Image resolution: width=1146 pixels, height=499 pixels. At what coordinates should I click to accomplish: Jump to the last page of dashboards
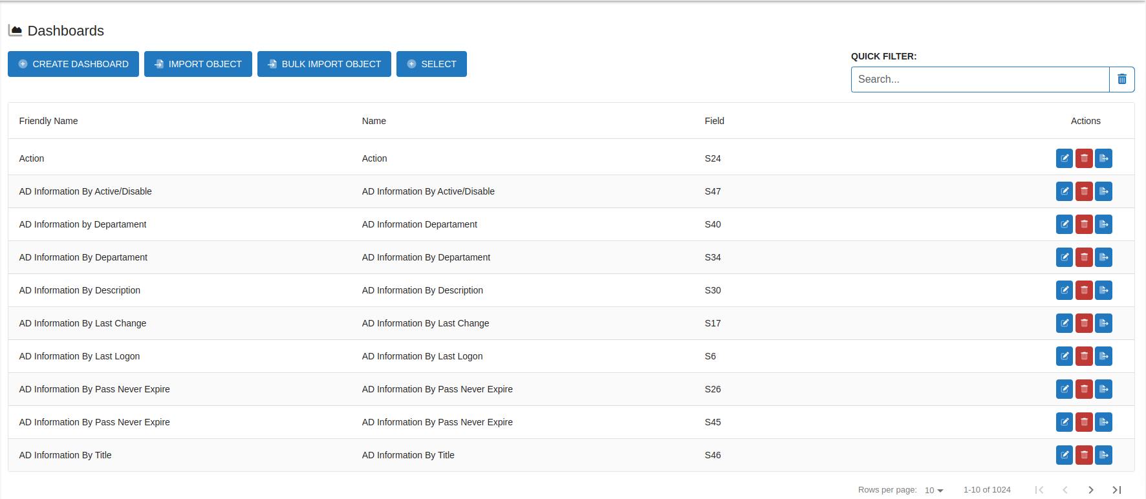click(x=1116, y=490)
